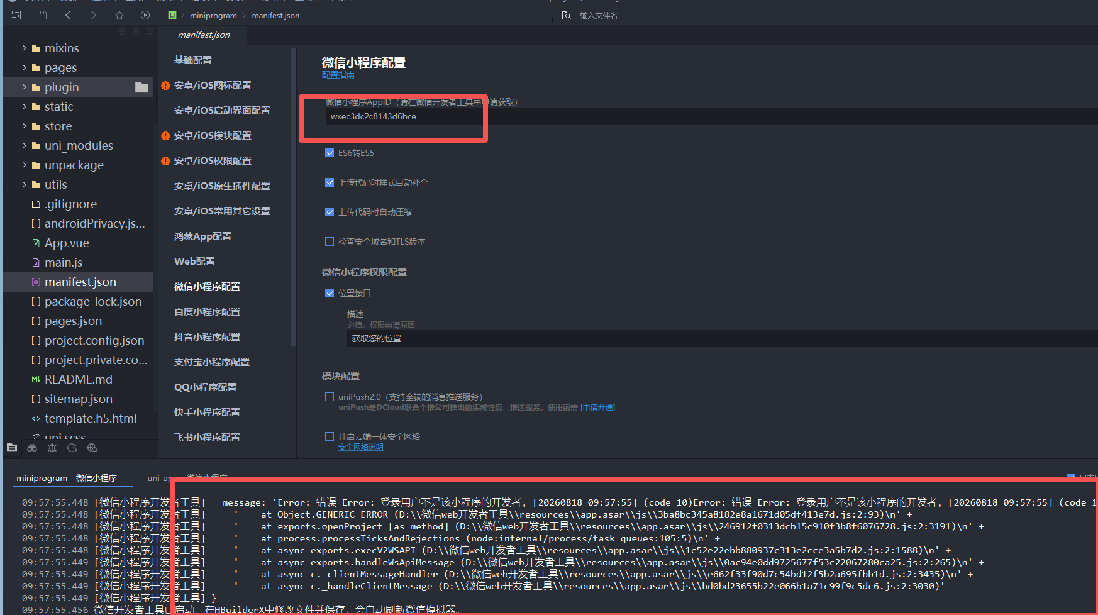Expand the uni_modules folder

point(25,145)
